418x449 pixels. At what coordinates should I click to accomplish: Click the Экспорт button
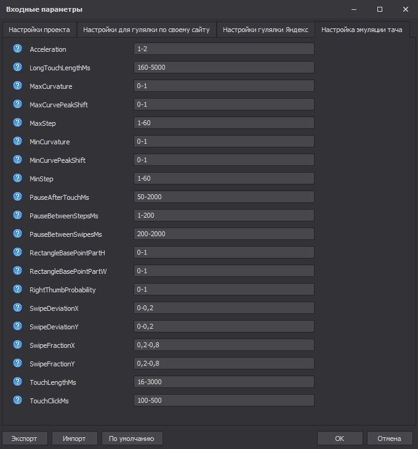point(25,439)
